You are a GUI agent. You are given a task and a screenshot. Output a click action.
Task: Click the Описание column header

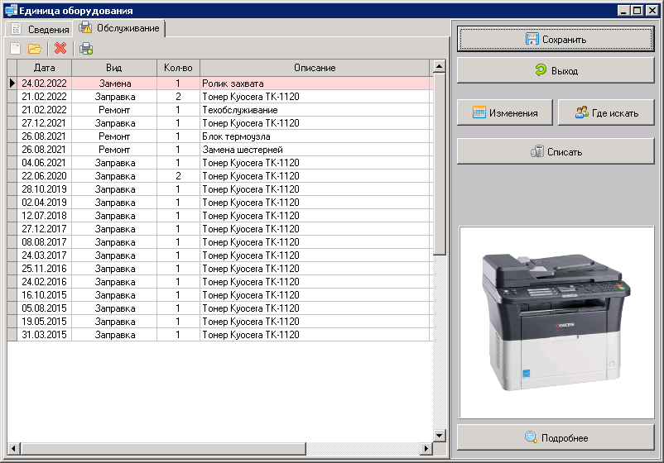(x=315, y=68)
